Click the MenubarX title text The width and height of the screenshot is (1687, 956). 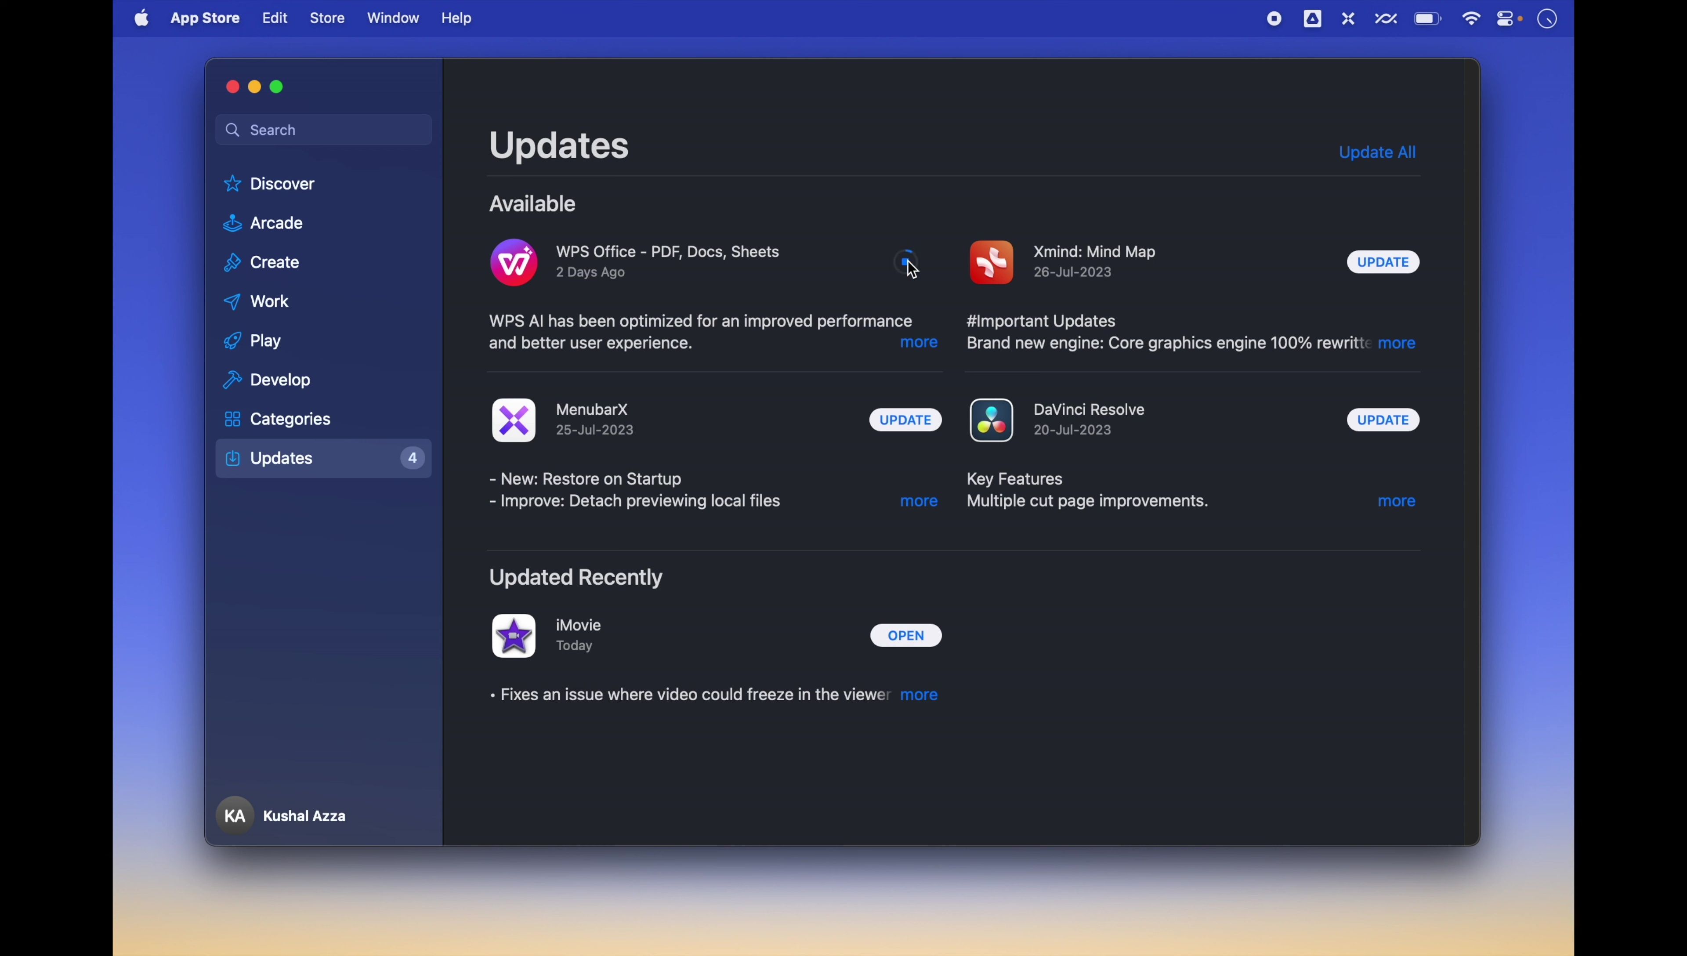592,410
